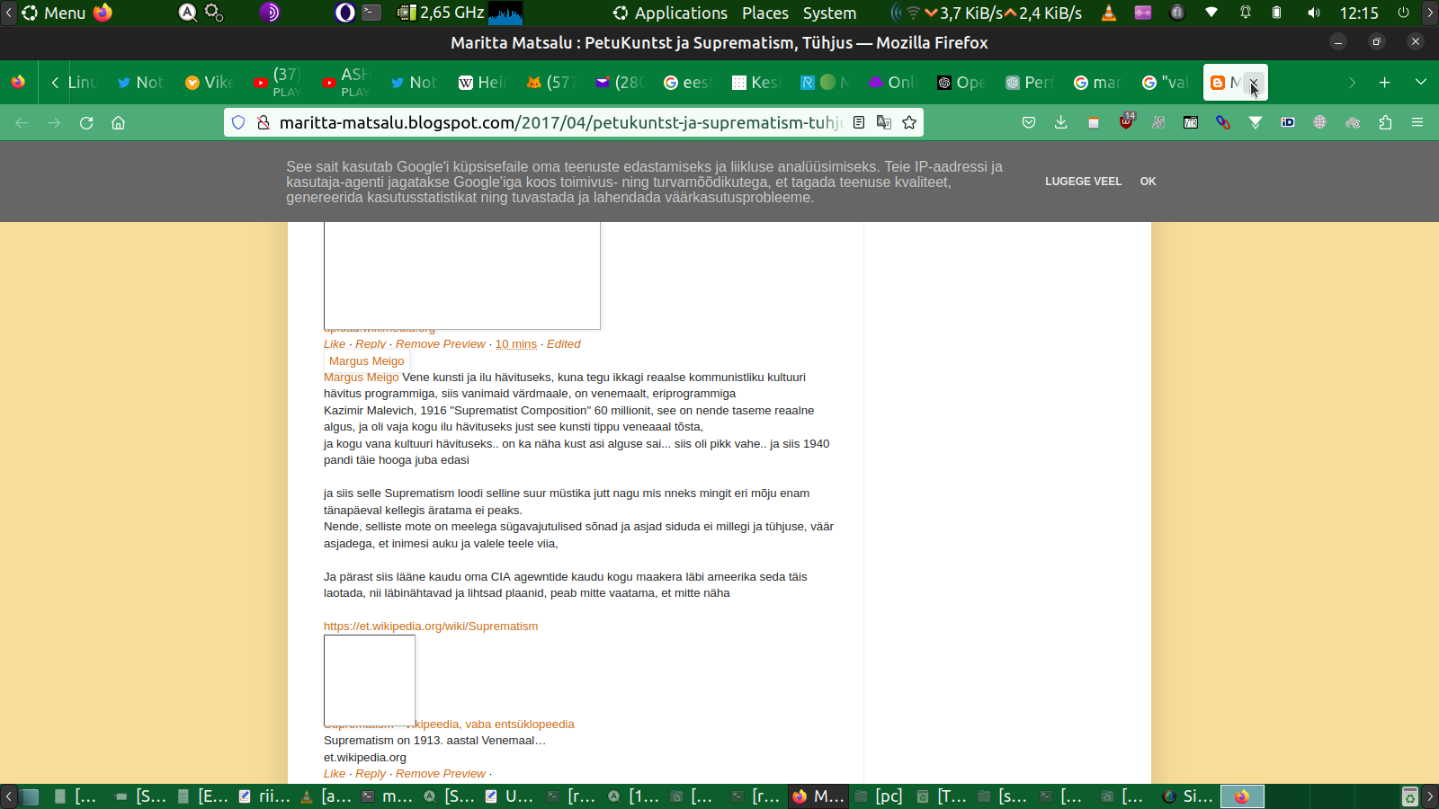
Task: Open the 10 mins timestamp link
Action: point(515,344)
